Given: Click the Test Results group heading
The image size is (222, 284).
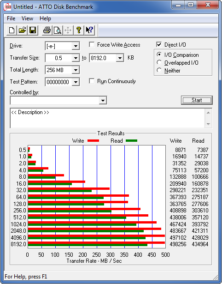Looking at the screenshot, I should coord(111,133).
